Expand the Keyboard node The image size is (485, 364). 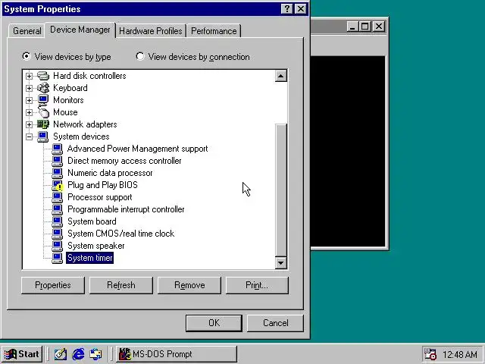pyautogui.click(x=29, y=88)
